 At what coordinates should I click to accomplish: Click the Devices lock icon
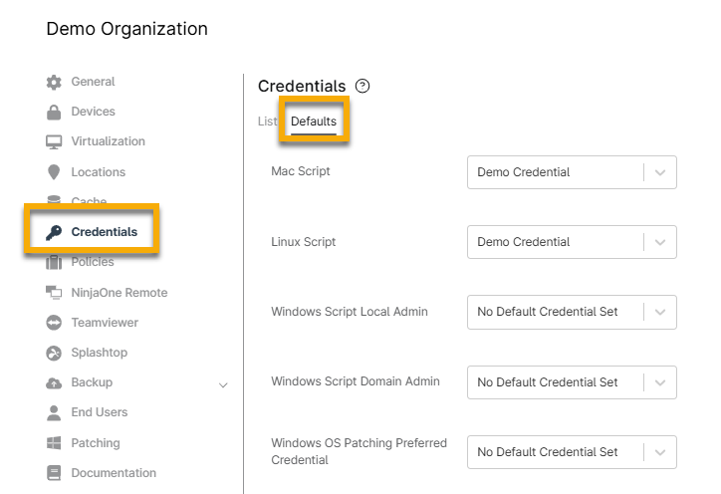click(x=54, y=112)
